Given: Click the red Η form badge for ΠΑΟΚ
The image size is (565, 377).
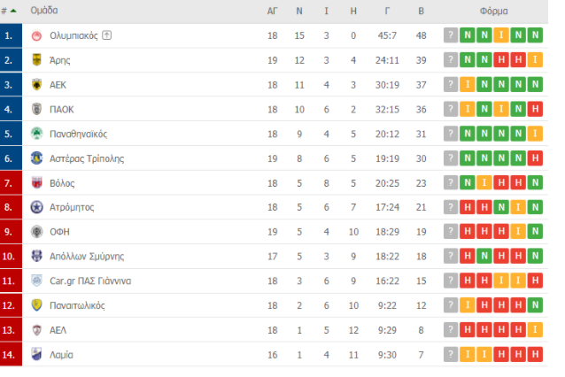Looking at the screenshot, I should tap(535, 109).
